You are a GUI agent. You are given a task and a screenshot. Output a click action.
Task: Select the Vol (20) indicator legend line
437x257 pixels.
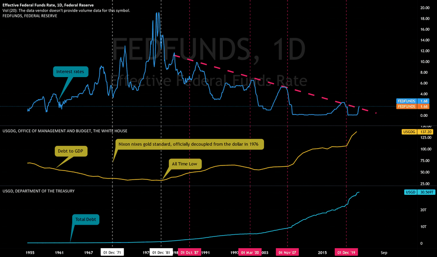[66, 11]
